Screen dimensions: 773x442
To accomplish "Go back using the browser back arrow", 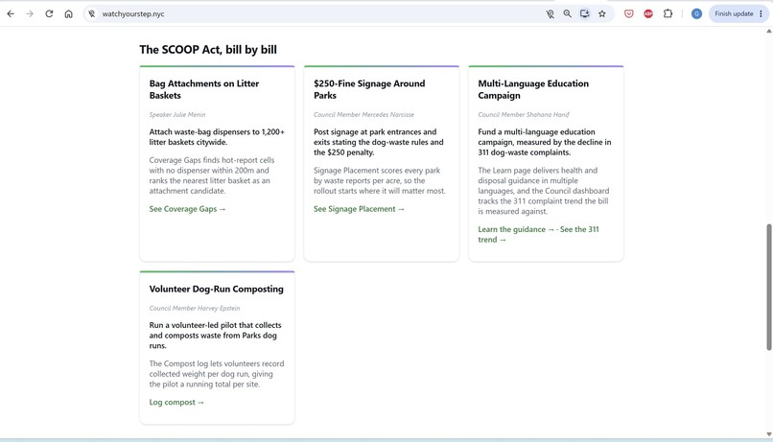I will click(11, 13).
